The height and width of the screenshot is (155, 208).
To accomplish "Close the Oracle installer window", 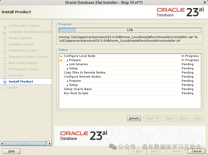I will click(x=205, y=2).
